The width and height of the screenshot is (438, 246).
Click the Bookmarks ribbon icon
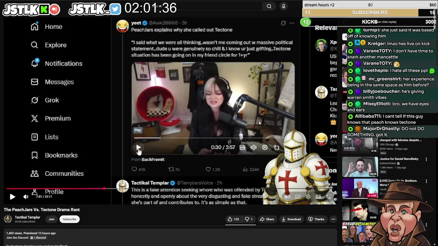pyautogui.click(x=35, y=155)
